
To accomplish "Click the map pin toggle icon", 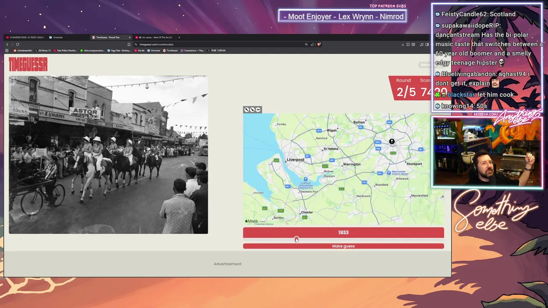I will click(x=258, y=110).
